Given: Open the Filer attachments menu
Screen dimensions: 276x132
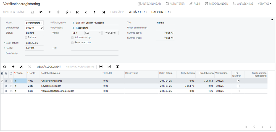Looking at the screenshot, I should [195, 4].
